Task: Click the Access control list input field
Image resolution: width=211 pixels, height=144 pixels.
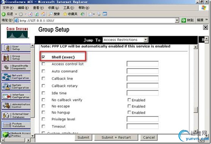Action: 143,64
